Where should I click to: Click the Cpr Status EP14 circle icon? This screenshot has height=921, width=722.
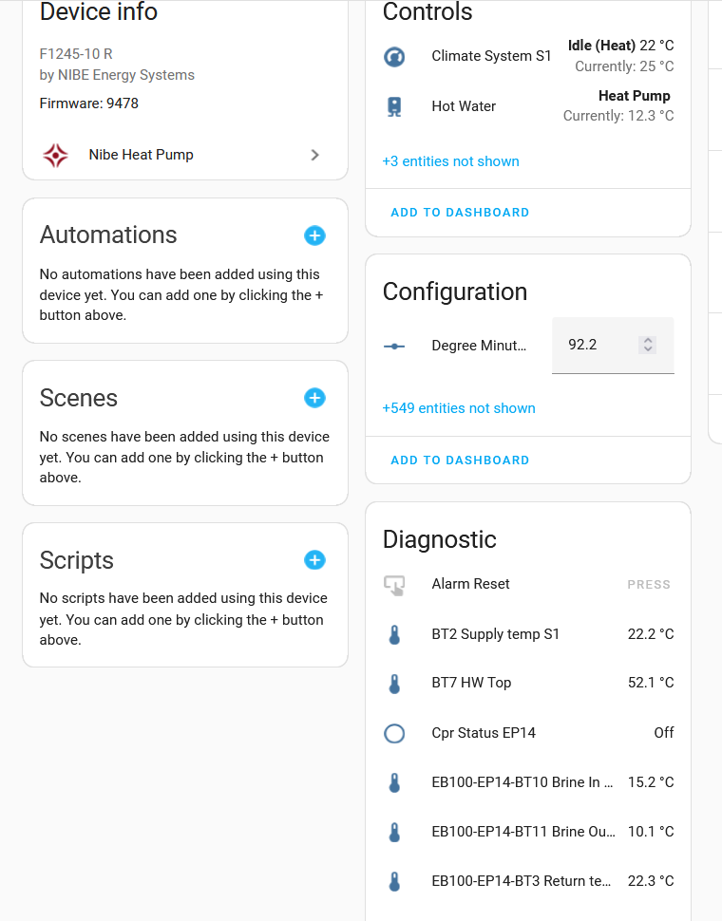pos(394,733)
